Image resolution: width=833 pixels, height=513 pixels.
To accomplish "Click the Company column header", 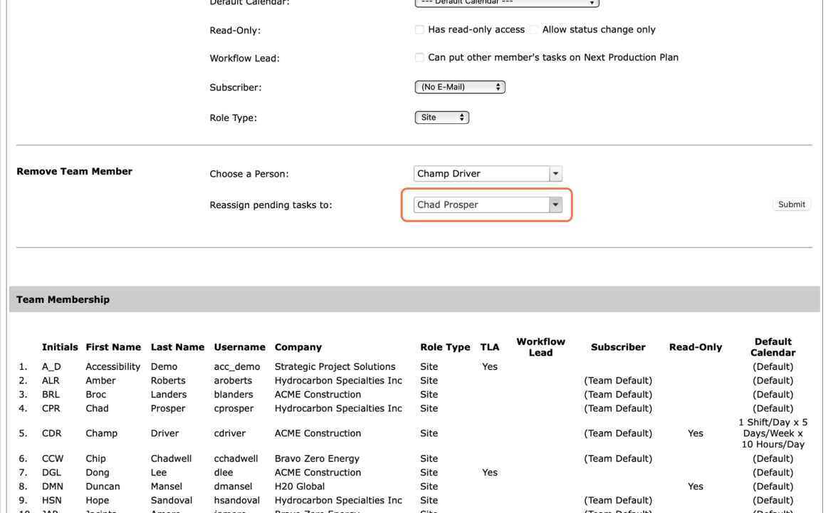I will 298,347.
